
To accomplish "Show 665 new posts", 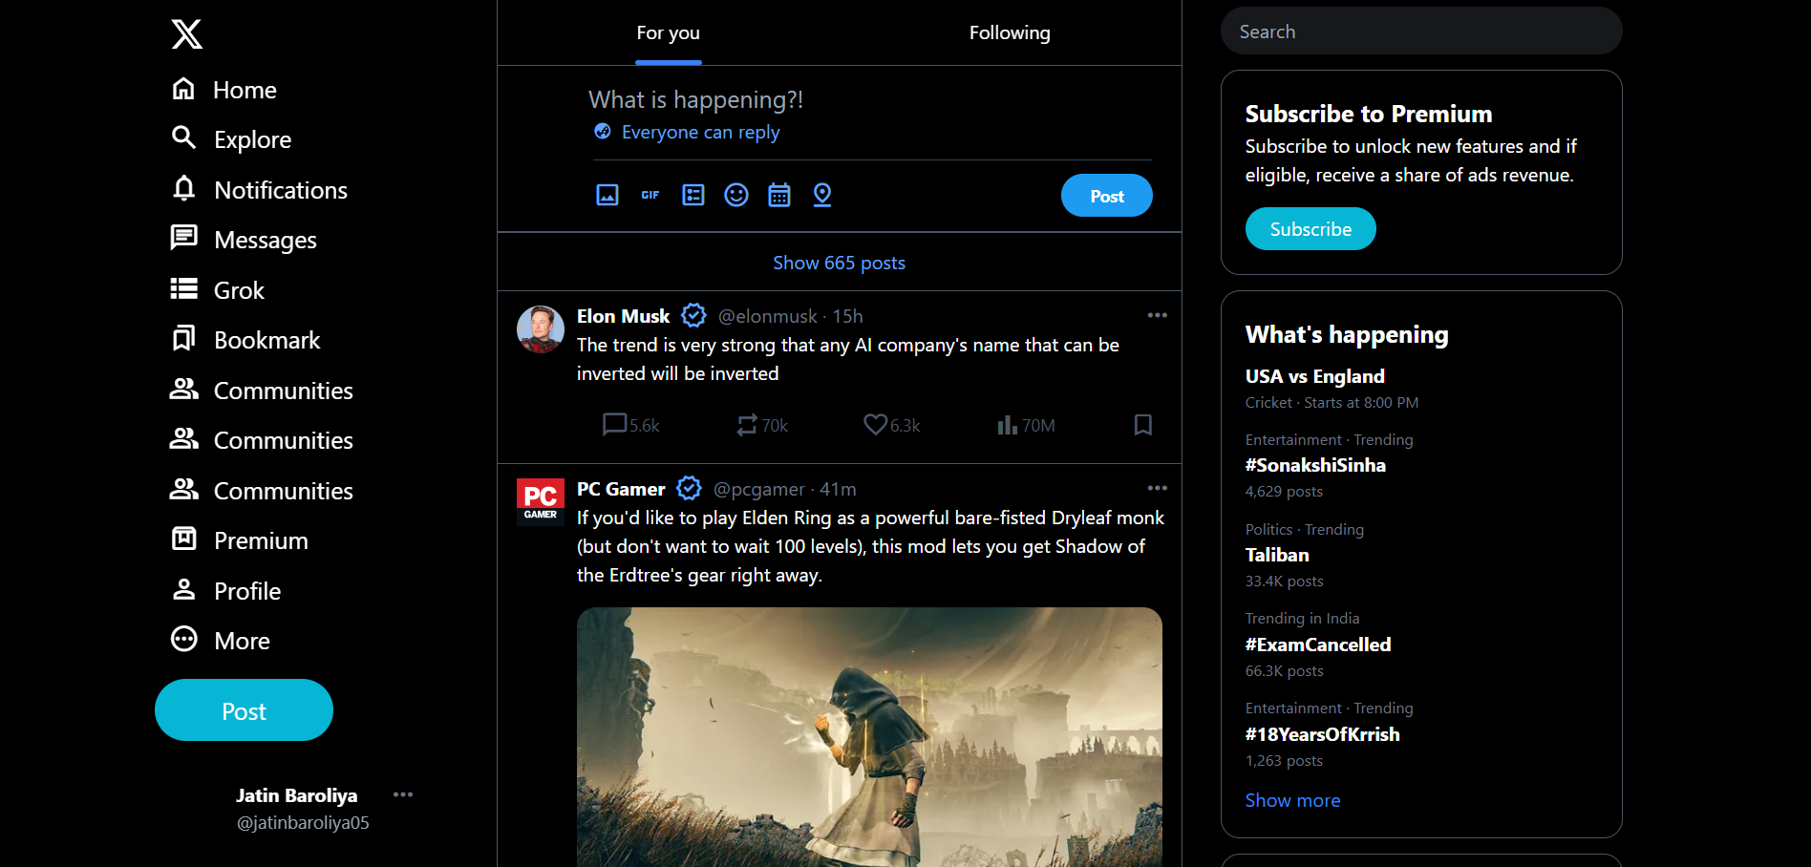I will tap(839, 263).
